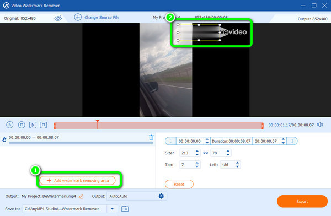The image size is (331, 216).
Task: Decrease the Left position stepper value
Action: [237, 166]
